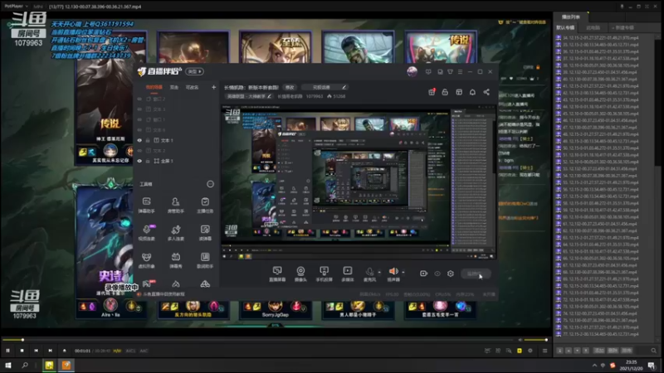Toggle visibility of 窗口2 source
664x373 pixels.
(139, 99)
